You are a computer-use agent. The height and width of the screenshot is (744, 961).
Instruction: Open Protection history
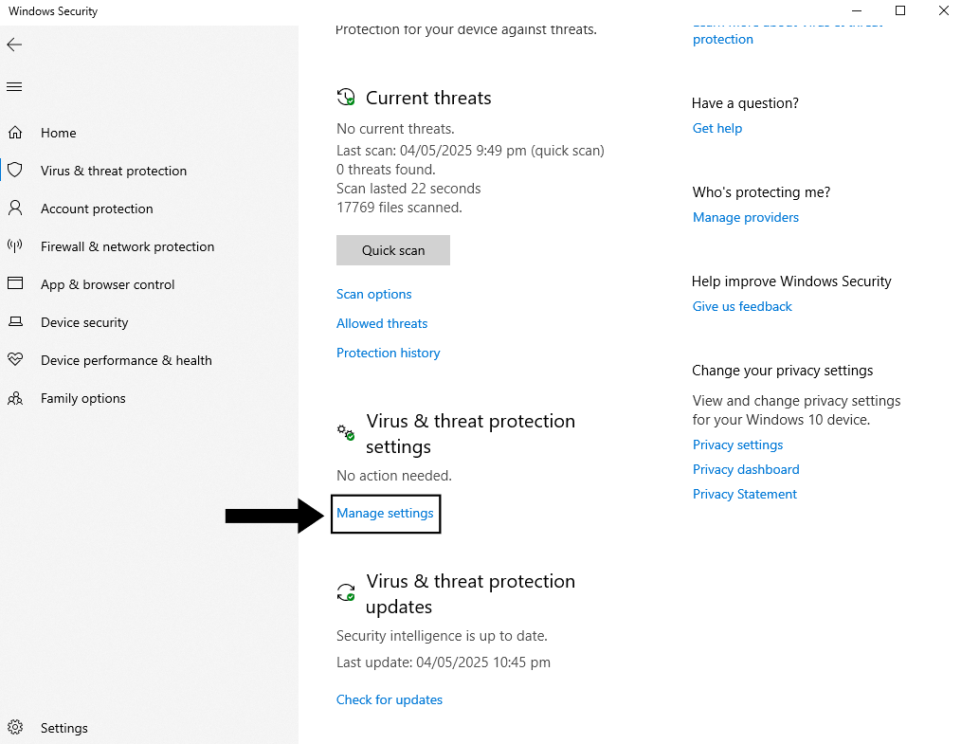coord(388,353)
